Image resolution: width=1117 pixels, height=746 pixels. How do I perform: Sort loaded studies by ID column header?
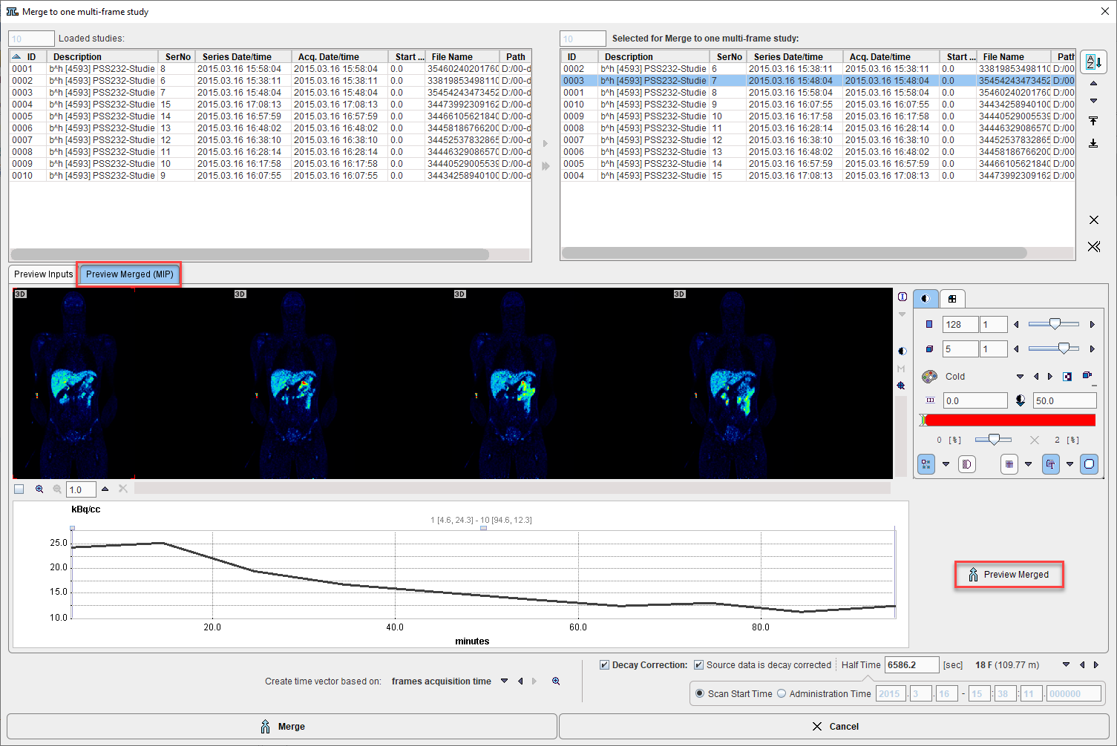click(27, 56)
